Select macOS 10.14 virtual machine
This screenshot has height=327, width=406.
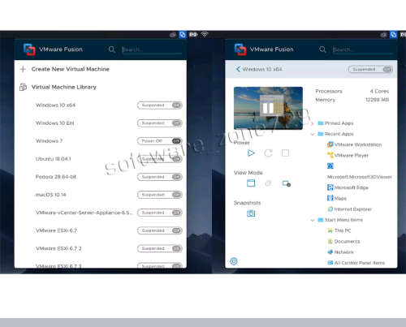tap(51, 195)
